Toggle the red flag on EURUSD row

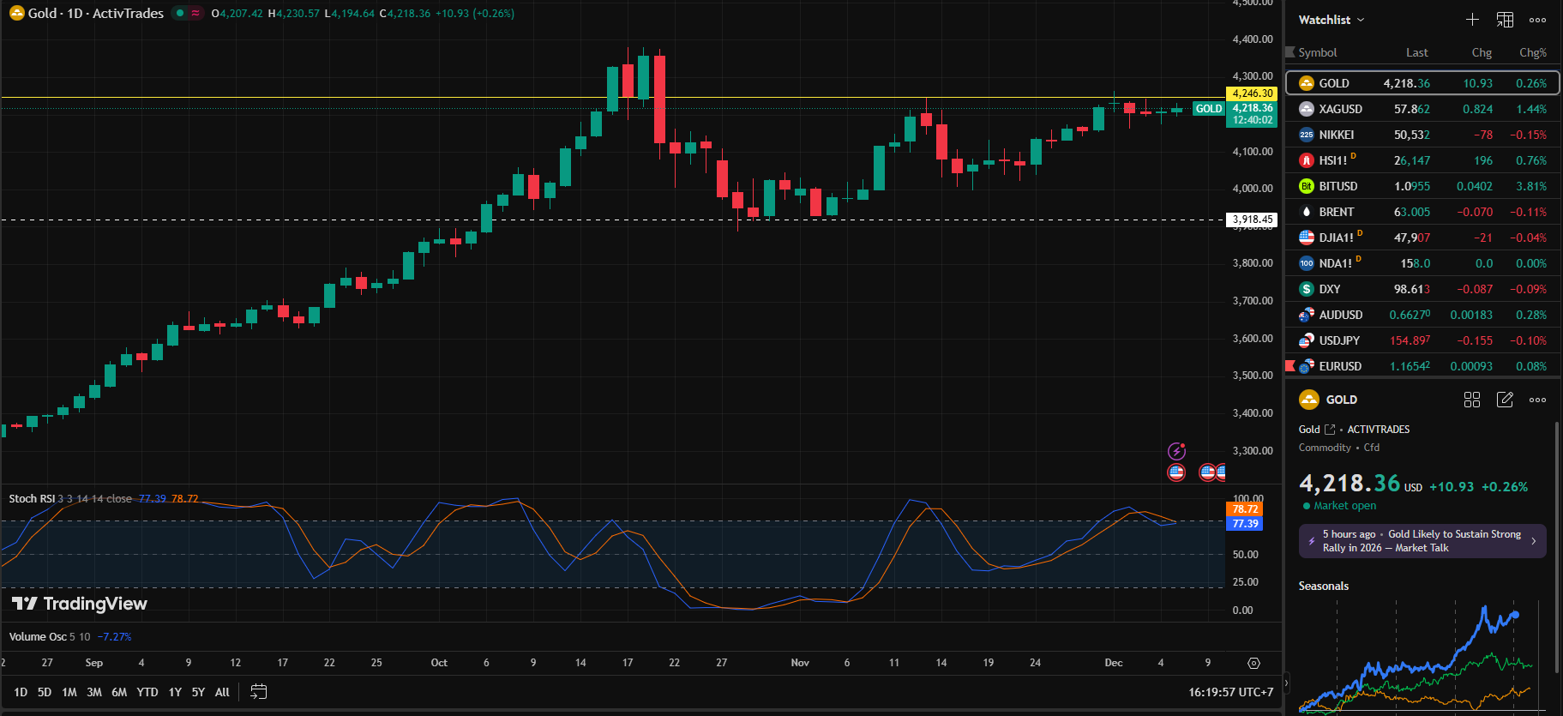tap(1290, 366)
